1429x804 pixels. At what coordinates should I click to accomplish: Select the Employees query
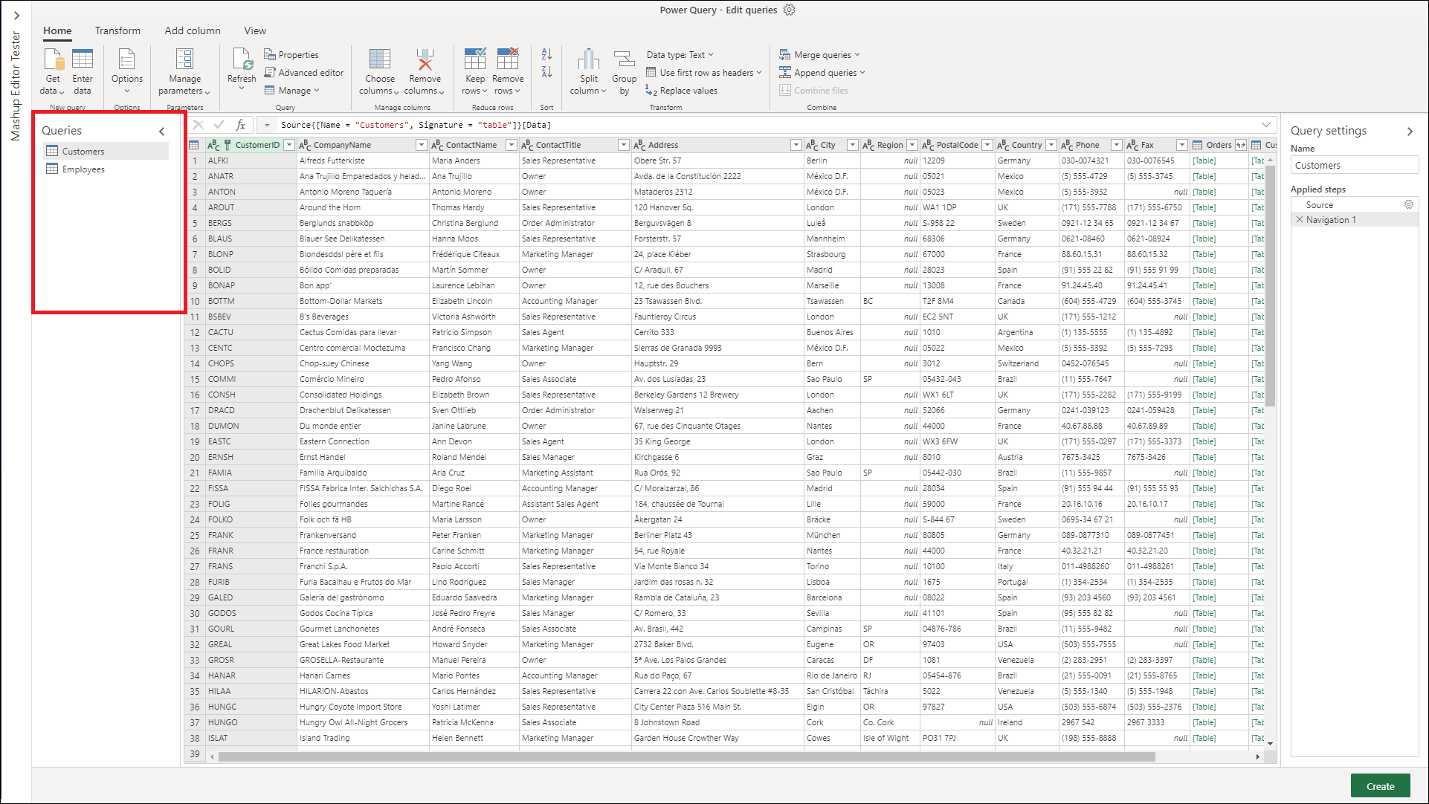pos(83,169)
